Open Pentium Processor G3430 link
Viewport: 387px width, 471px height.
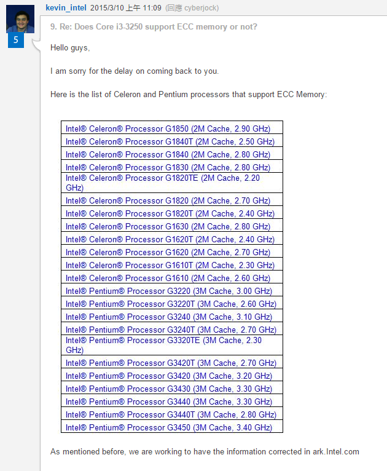169,389
